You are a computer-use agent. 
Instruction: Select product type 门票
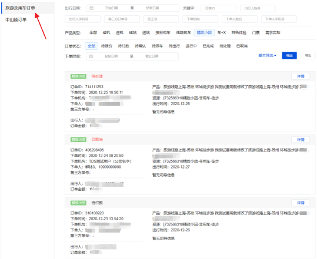256,33
